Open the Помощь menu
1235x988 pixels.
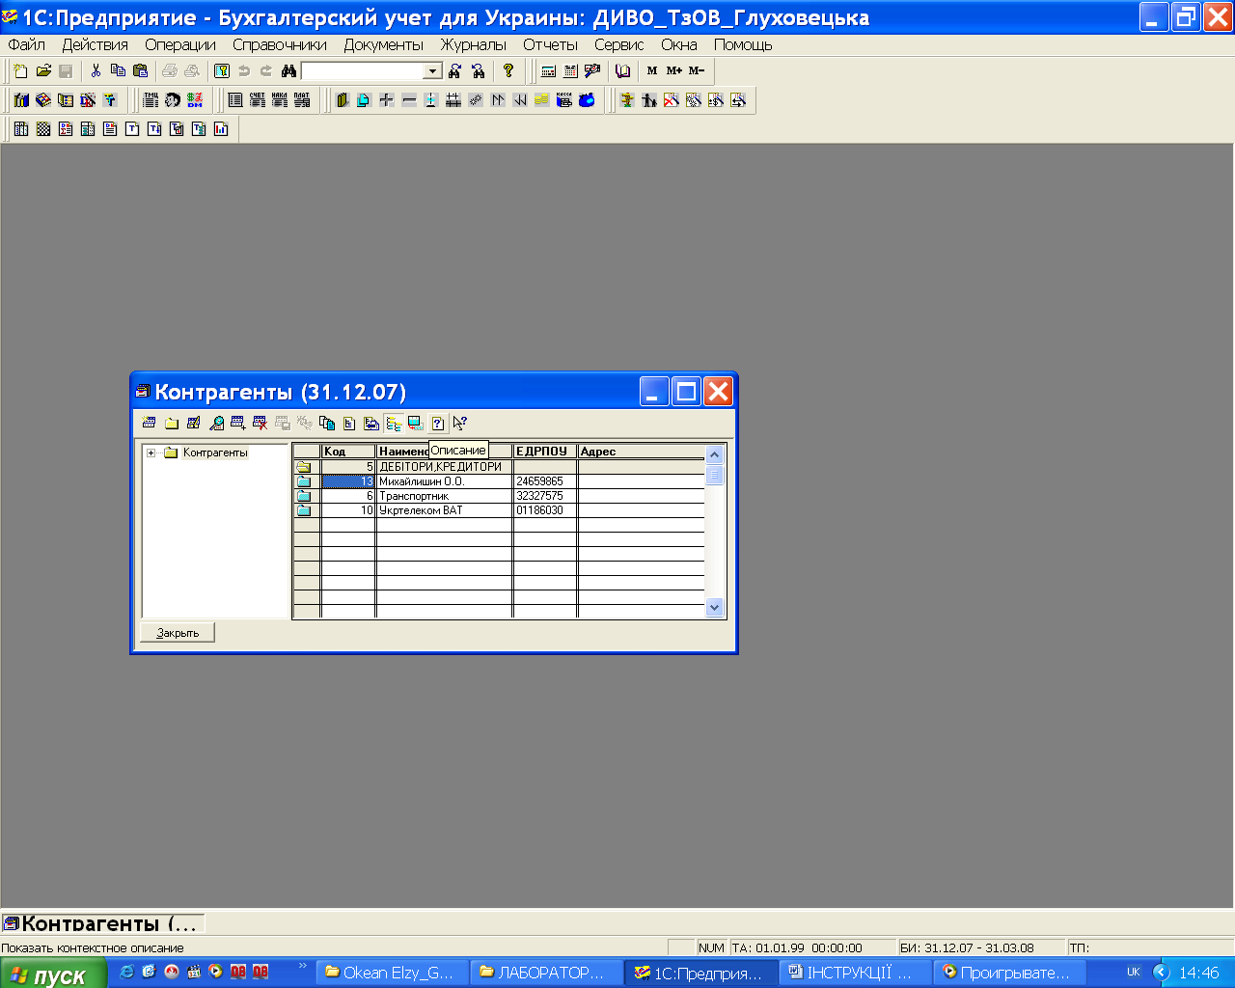click(x=743, y=44)
